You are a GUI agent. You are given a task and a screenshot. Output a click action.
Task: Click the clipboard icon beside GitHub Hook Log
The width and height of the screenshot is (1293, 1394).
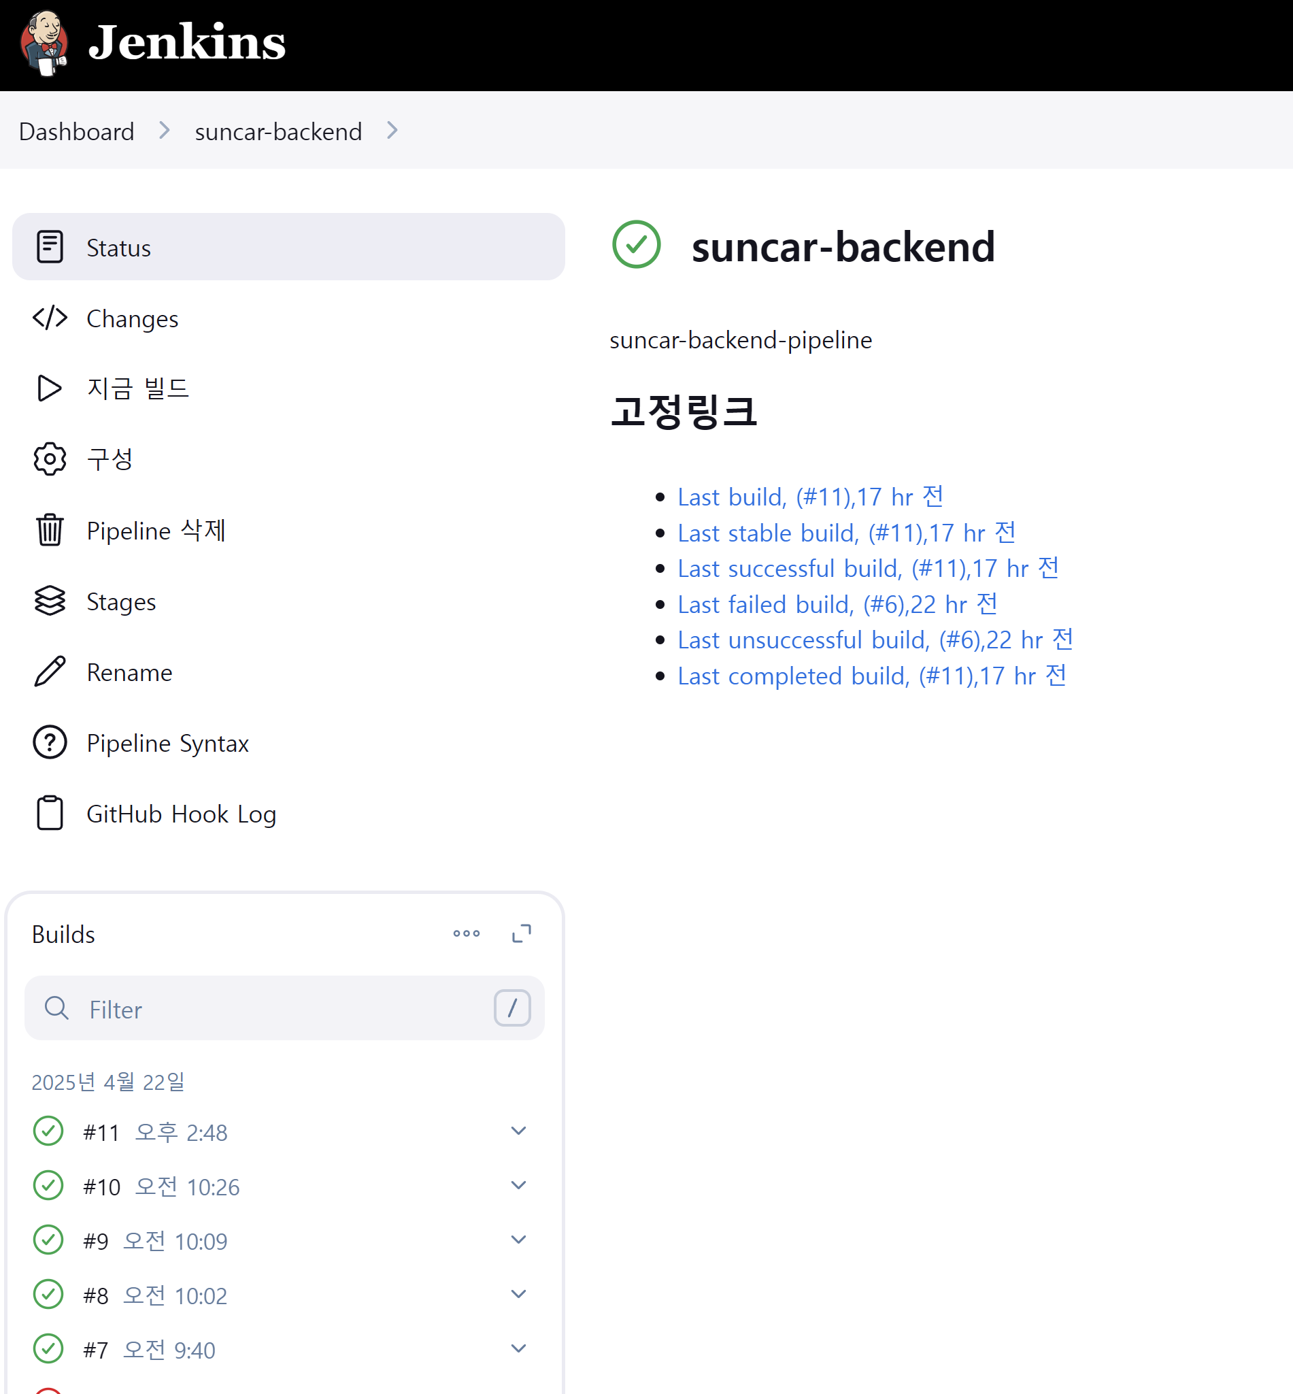point(50,813)
